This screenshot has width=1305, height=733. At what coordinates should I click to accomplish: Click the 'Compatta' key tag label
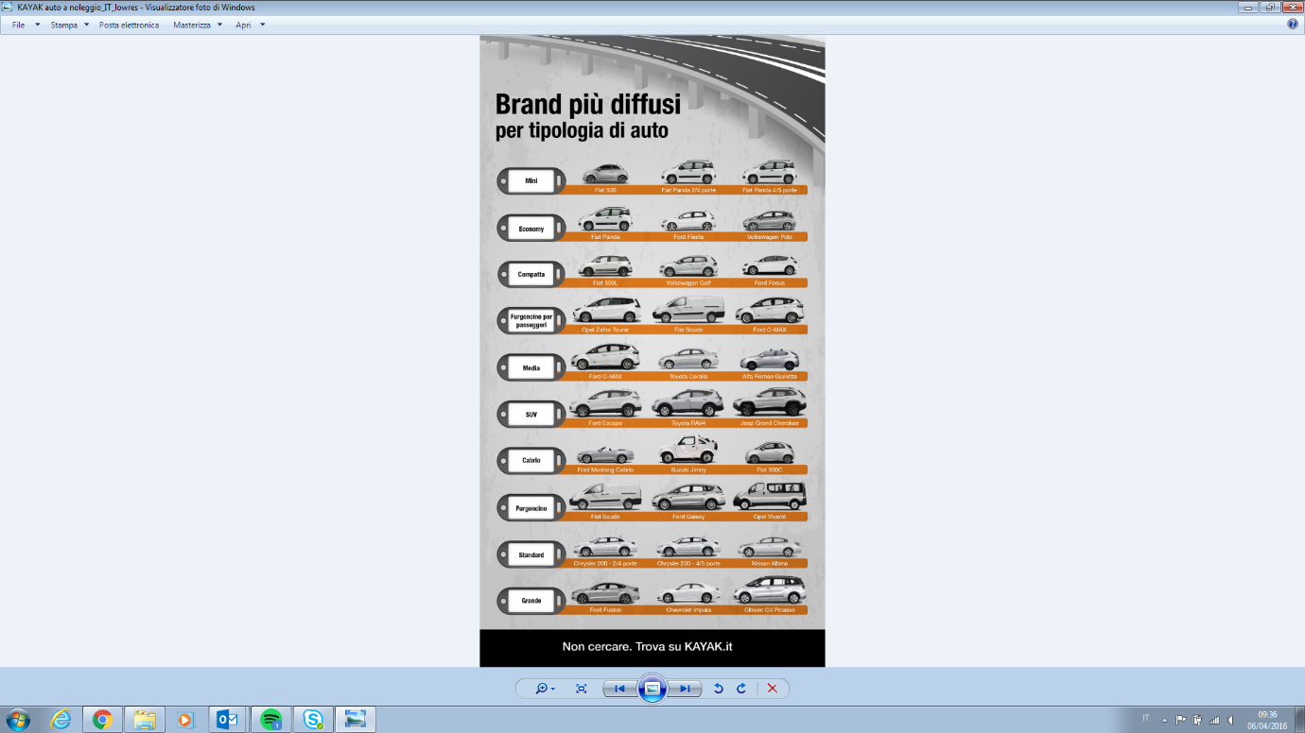tap(531, 275)
